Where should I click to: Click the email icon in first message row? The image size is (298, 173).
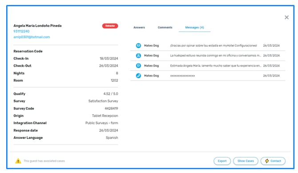pyautogui.click(x=138, y=46)
